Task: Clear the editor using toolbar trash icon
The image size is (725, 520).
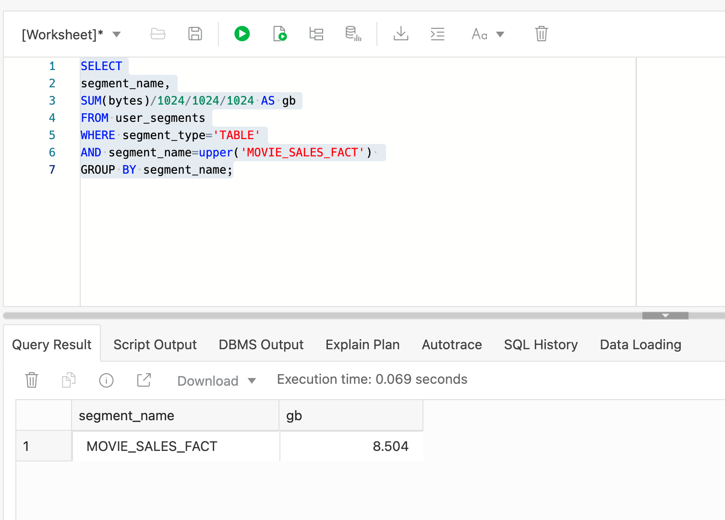Action: click(x=541, y=34)
